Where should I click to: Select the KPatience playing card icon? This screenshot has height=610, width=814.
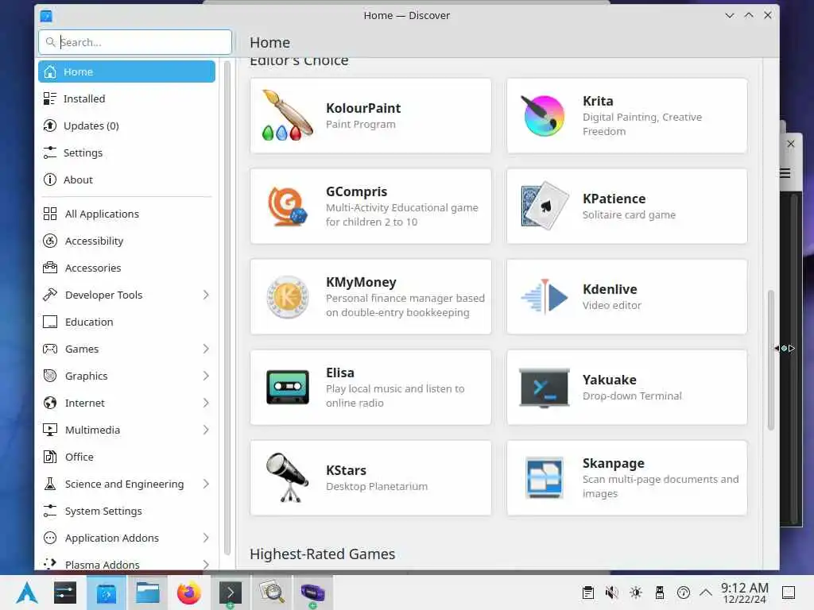[x=544, y=206]
